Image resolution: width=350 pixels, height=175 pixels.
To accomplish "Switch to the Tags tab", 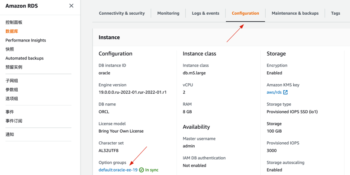I will click(x=335, y=13).
